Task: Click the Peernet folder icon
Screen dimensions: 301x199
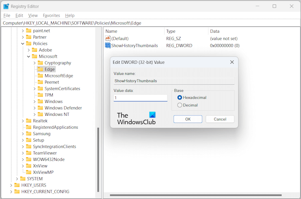Action: click(40, 82)
